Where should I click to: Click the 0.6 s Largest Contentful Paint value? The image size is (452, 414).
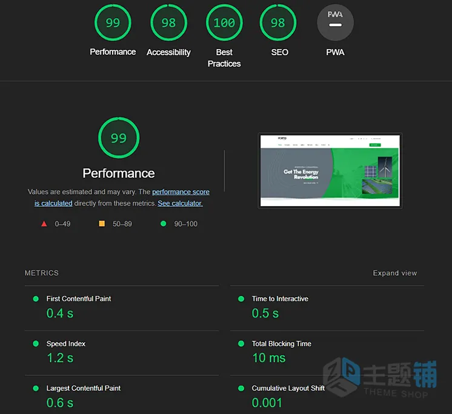pos(60,402)
